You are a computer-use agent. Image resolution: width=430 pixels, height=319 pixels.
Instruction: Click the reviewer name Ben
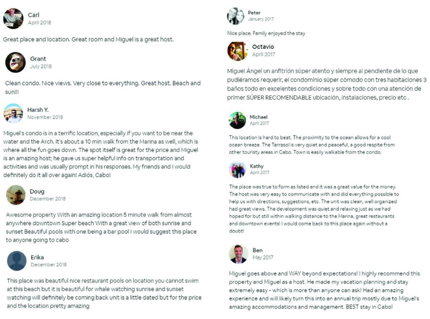[257, 250]
